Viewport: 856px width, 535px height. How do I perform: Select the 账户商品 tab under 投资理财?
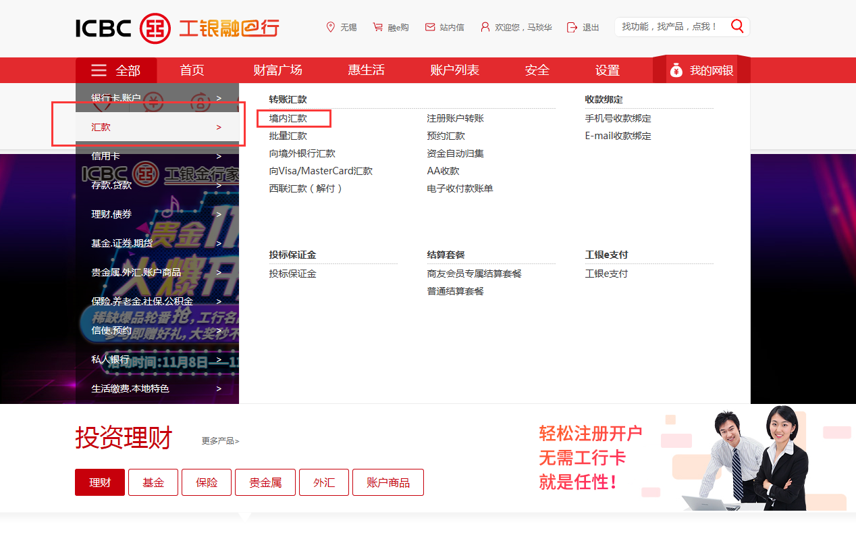[388, 482]
